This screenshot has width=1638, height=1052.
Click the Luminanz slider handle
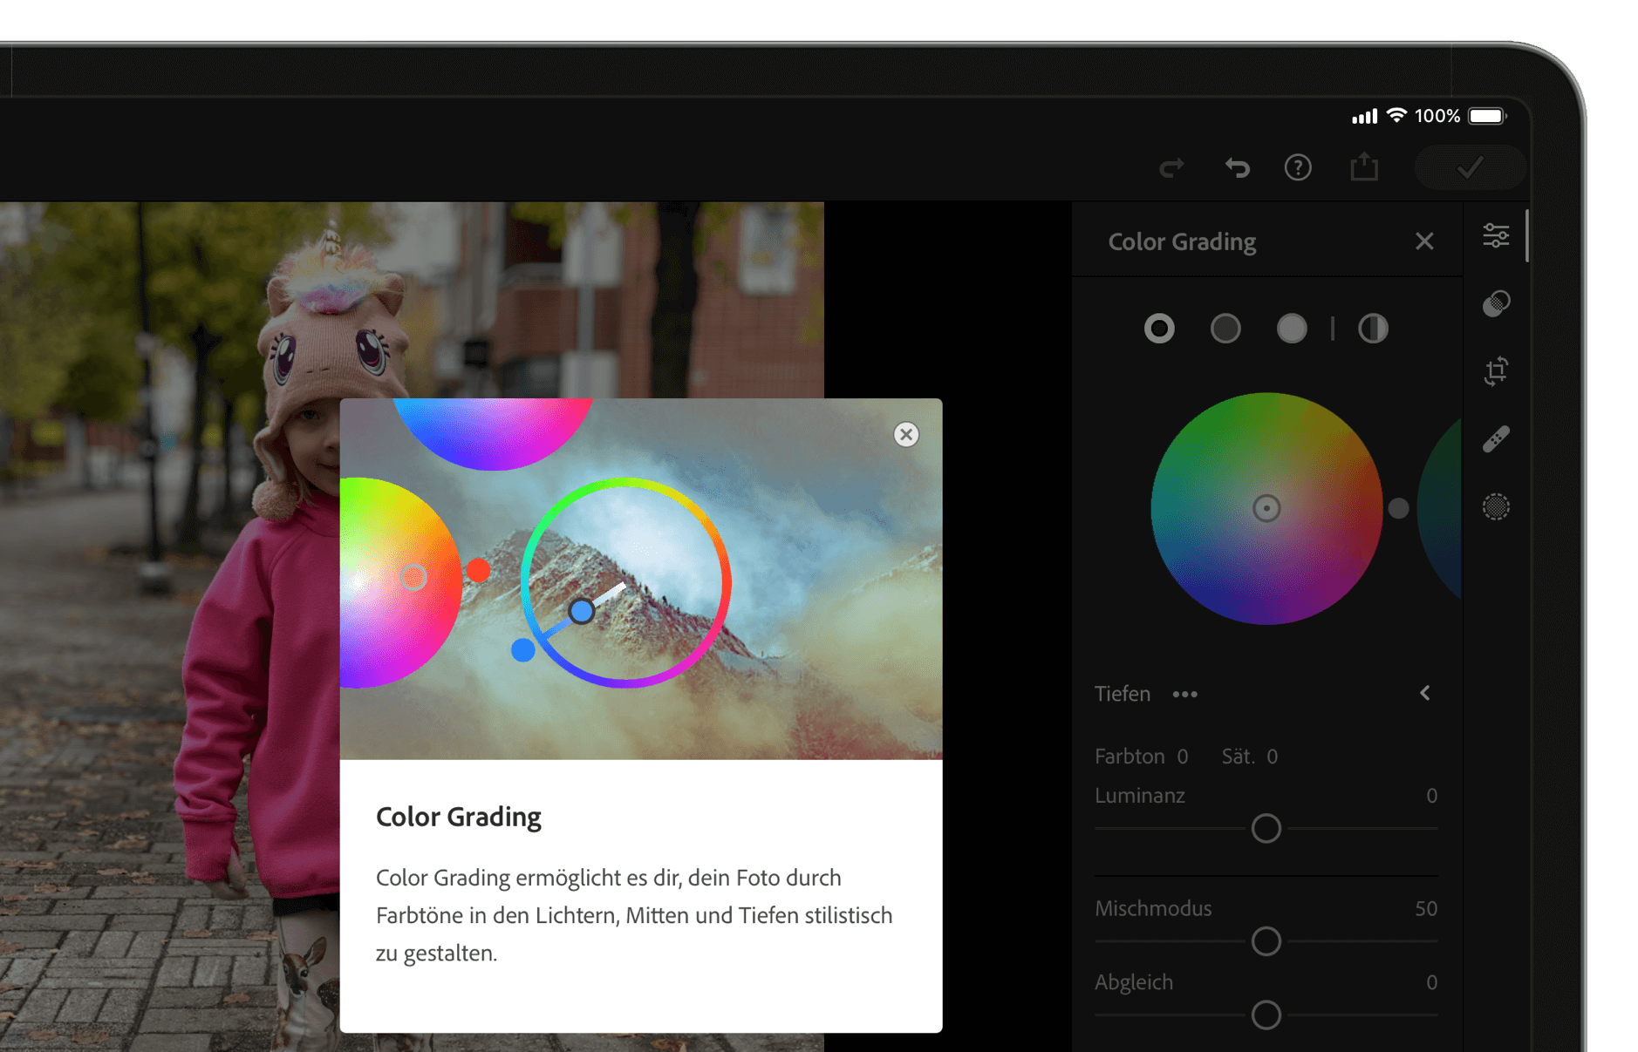tap(1266, 828)
